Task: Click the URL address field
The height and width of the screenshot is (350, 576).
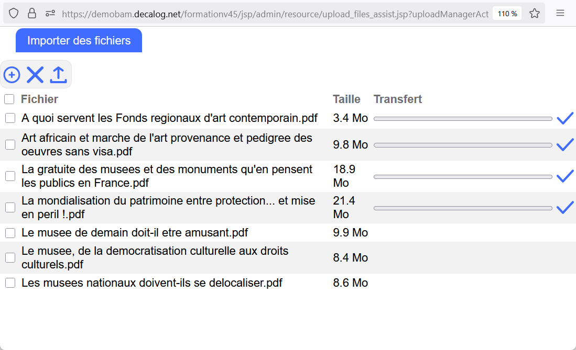Action: coord(275,14)
